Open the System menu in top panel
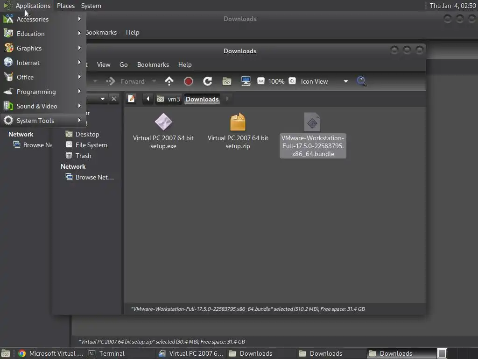Image resolution: width=478 pixels, height=359 pixels. (91, 6)
